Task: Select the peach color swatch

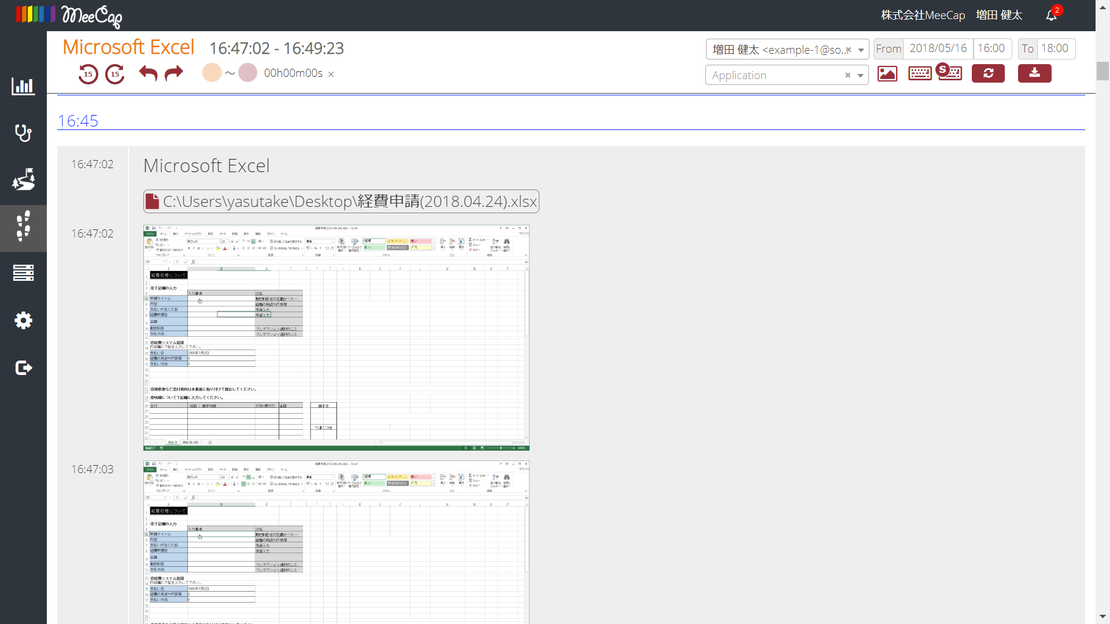Action: tap(212, 73)
